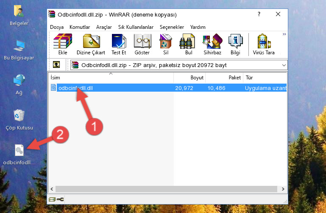Image resolution: width=326 pixels, height=213 pixels.
Task: Click the 10,486 packed size value
Action: click(x=217, y=88)
